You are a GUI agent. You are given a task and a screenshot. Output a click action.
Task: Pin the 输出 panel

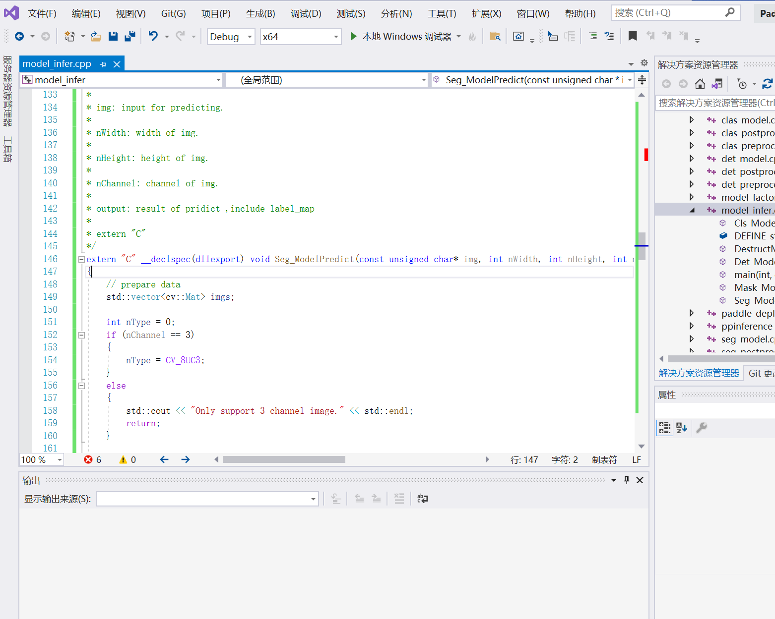[x=626, y=480]
